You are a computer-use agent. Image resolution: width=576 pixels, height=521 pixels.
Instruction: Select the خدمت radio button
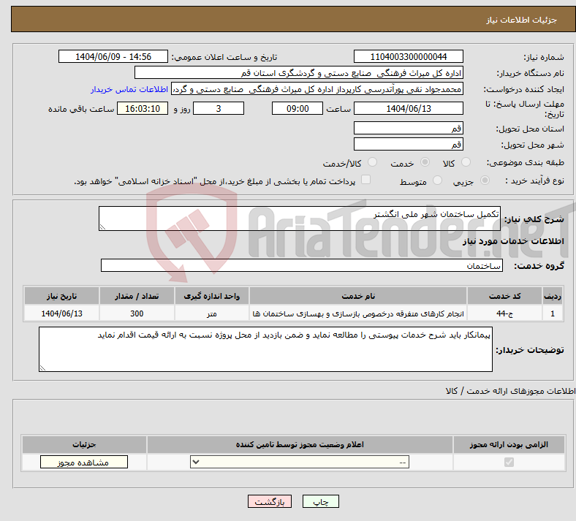point(425,162)
